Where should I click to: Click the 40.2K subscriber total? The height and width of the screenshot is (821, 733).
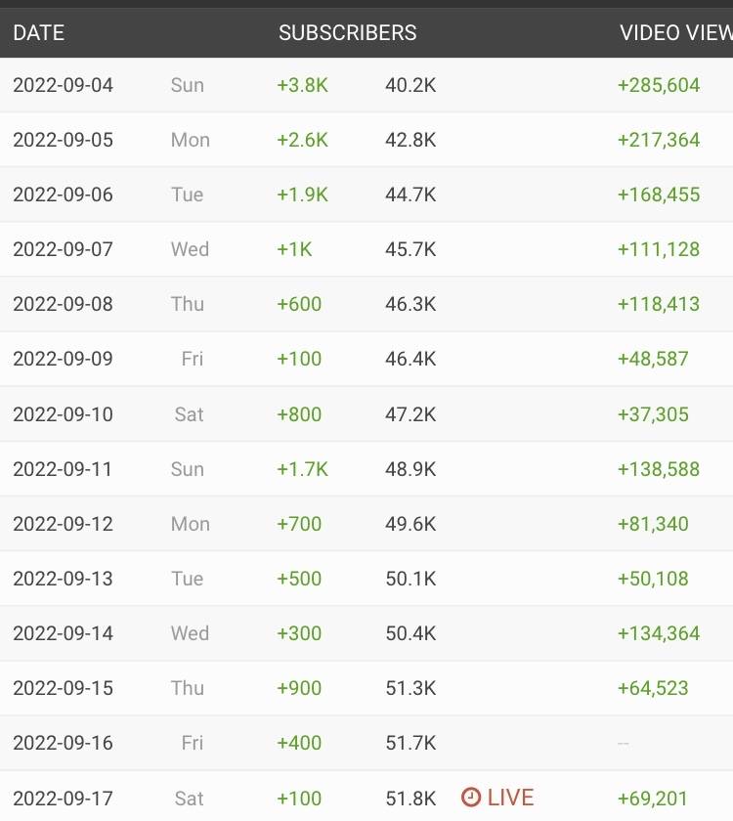coord(410,85)
